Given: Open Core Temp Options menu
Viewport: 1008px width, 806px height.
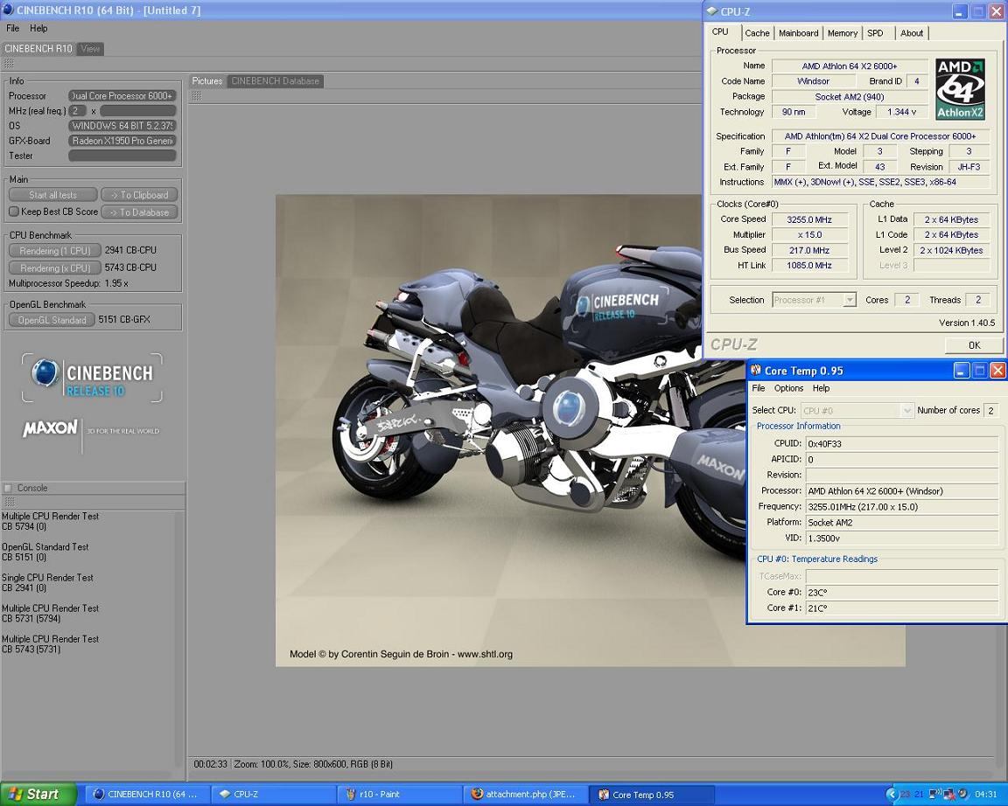Looking at the screenshot, I should click(x=788, y=388).
